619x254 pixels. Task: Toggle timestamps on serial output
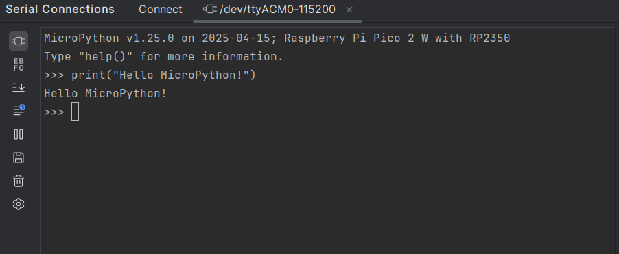click(x=19, y=111)
